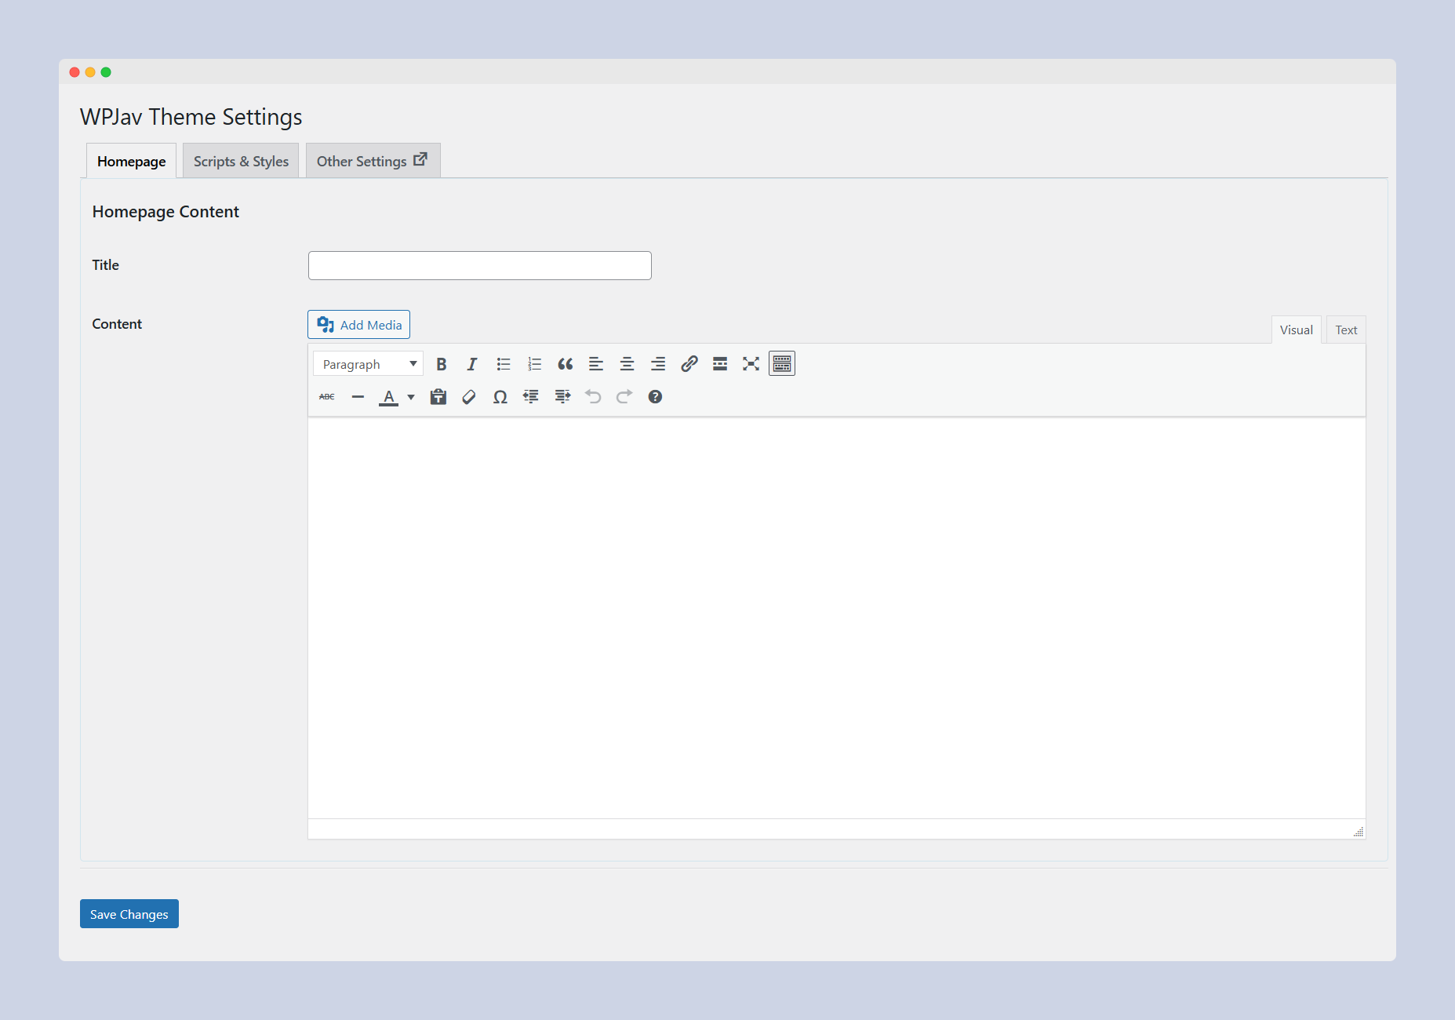Viewport: 1455px width, 1020px height.
Task: Redo the last edit
Action: [624, 397]
